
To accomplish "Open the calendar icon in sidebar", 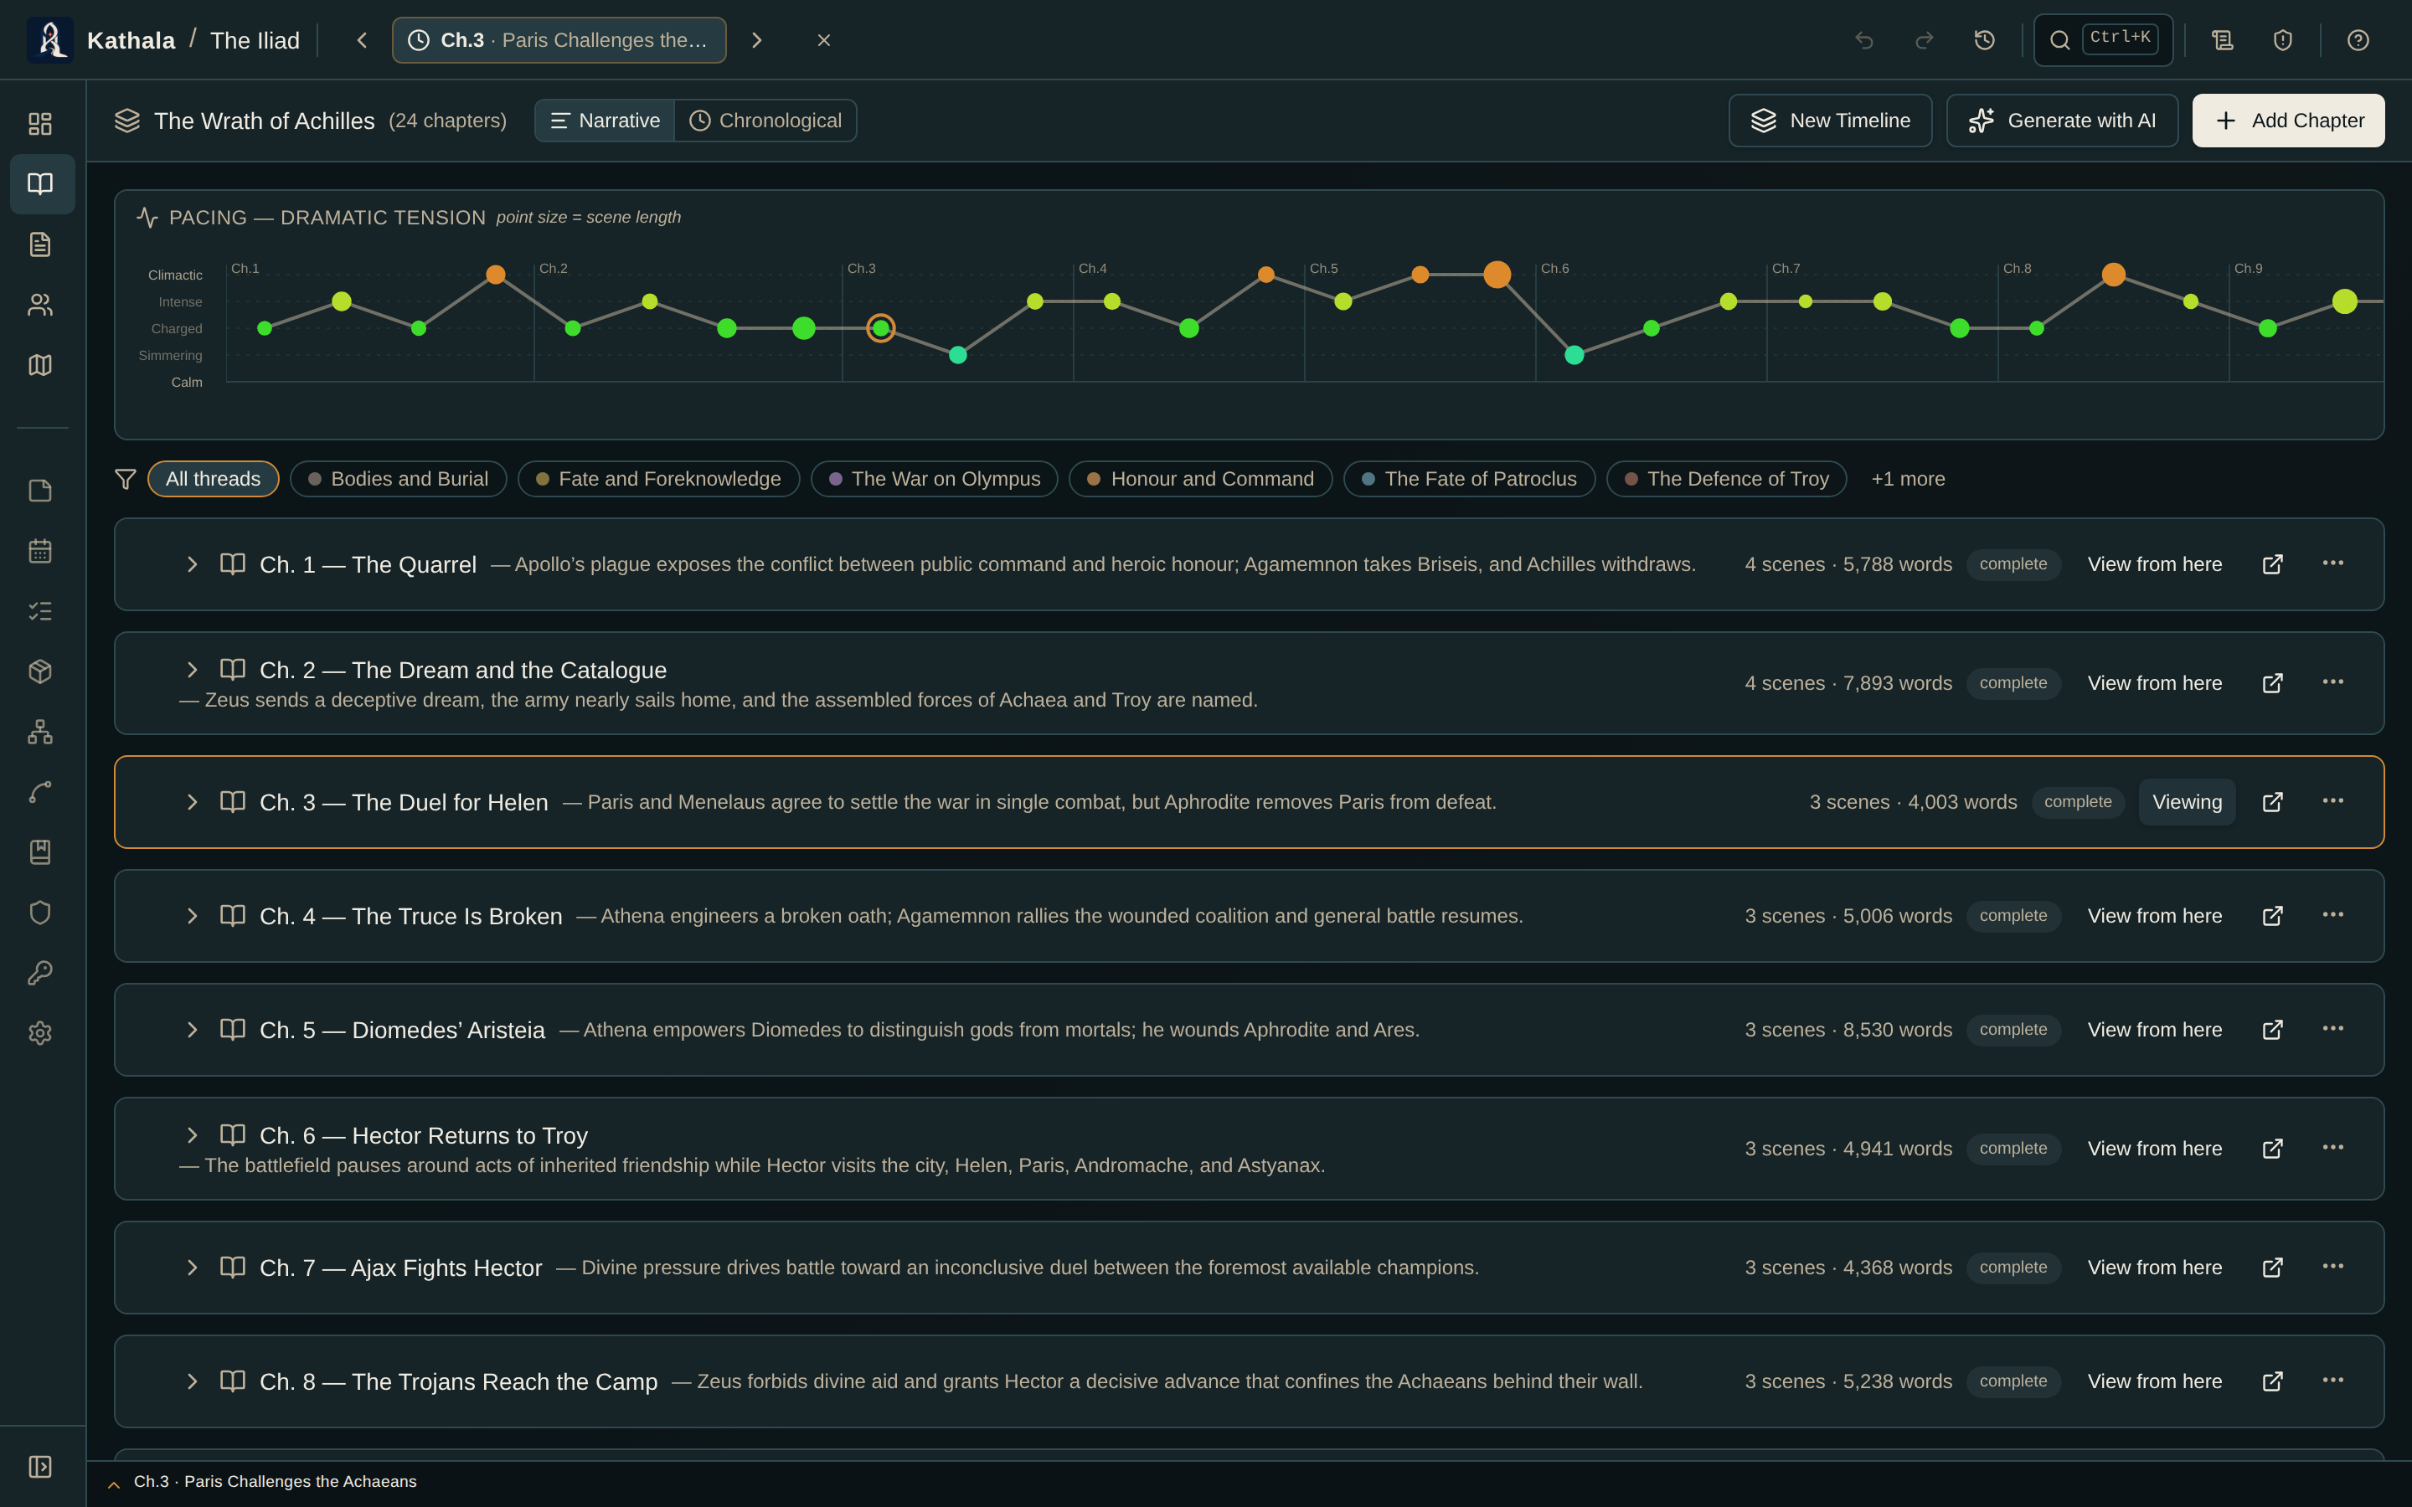I will [x=40, y=551].
